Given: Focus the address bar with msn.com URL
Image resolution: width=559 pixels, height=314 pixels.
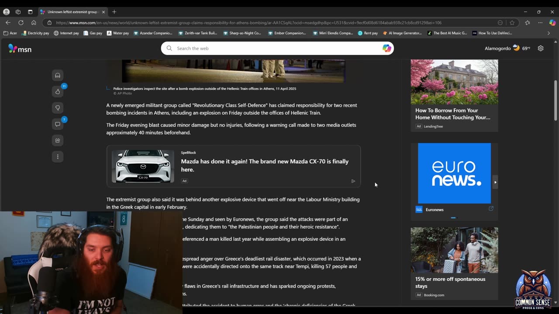Looking at the screenshot, I should [x=249, y=23].
